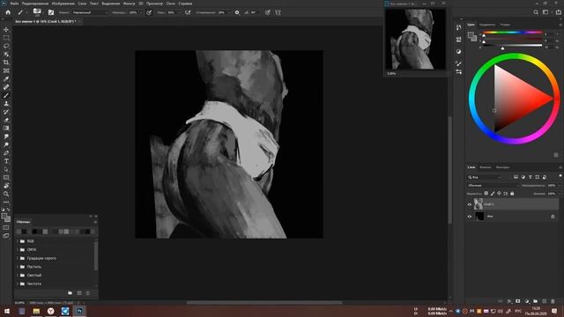Open the Окно menu
Viewport: 564px width, 317px height.
coord(170,4)
